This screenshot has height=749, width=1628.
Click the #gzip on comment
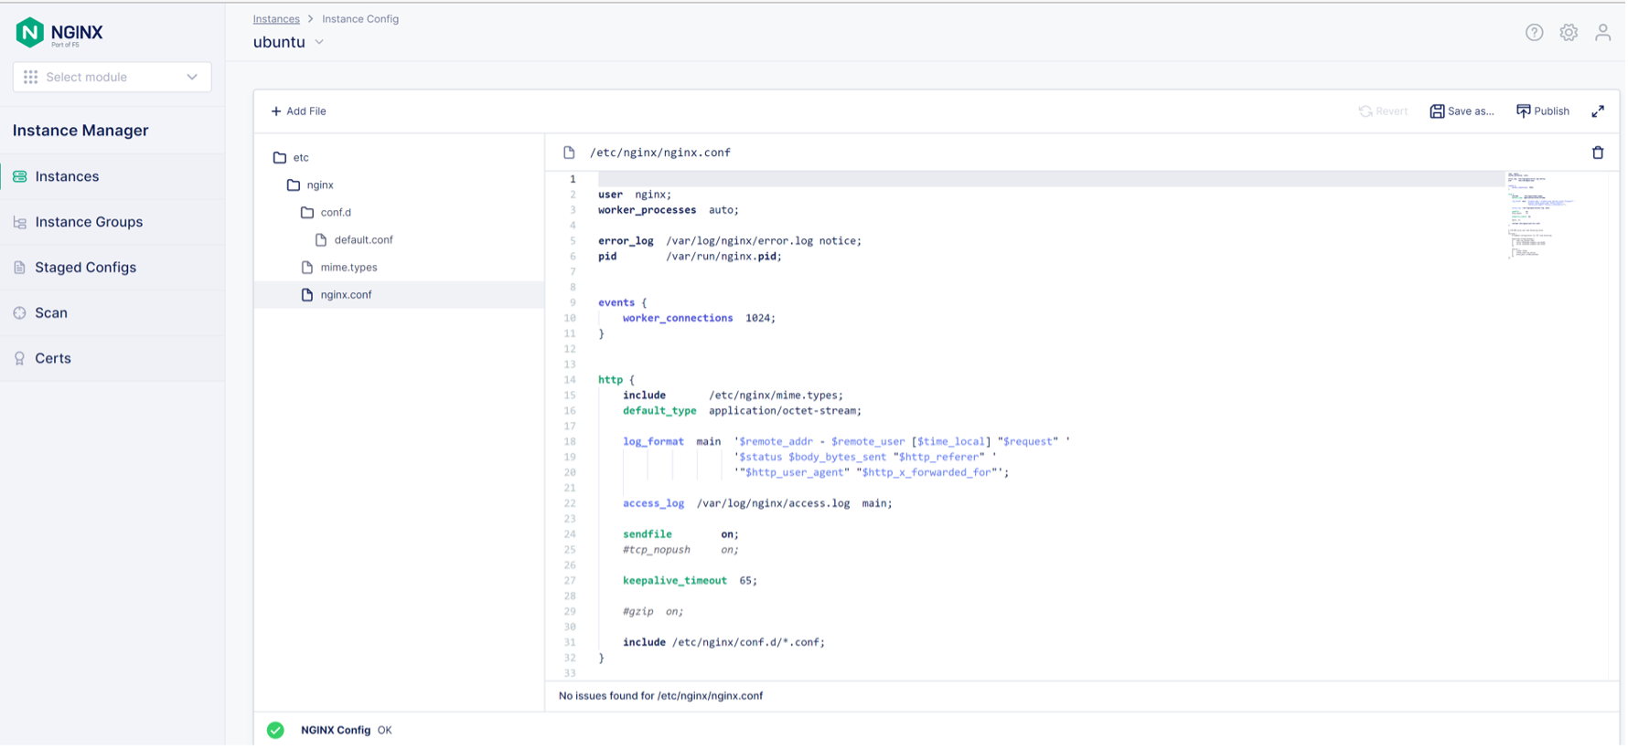pos(653,612)
